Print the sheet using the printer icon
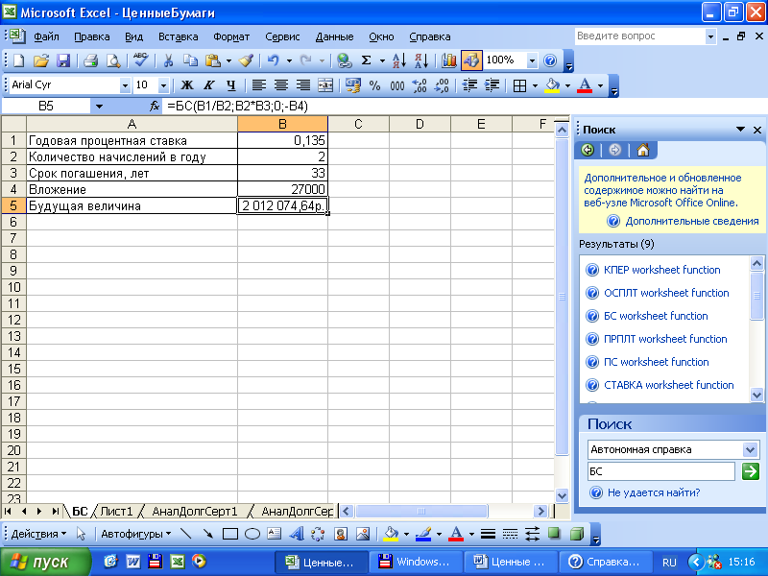Screen dimensions: 768x576 [90, 60]
